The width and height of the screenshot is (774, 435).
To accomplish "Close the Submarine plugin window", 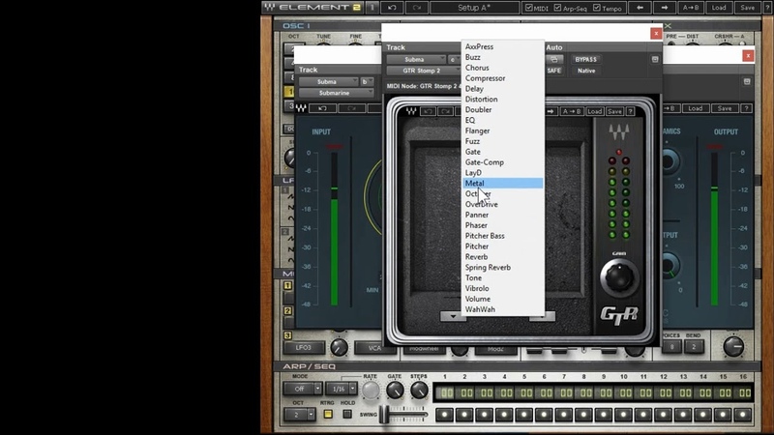I will [748, 56].
